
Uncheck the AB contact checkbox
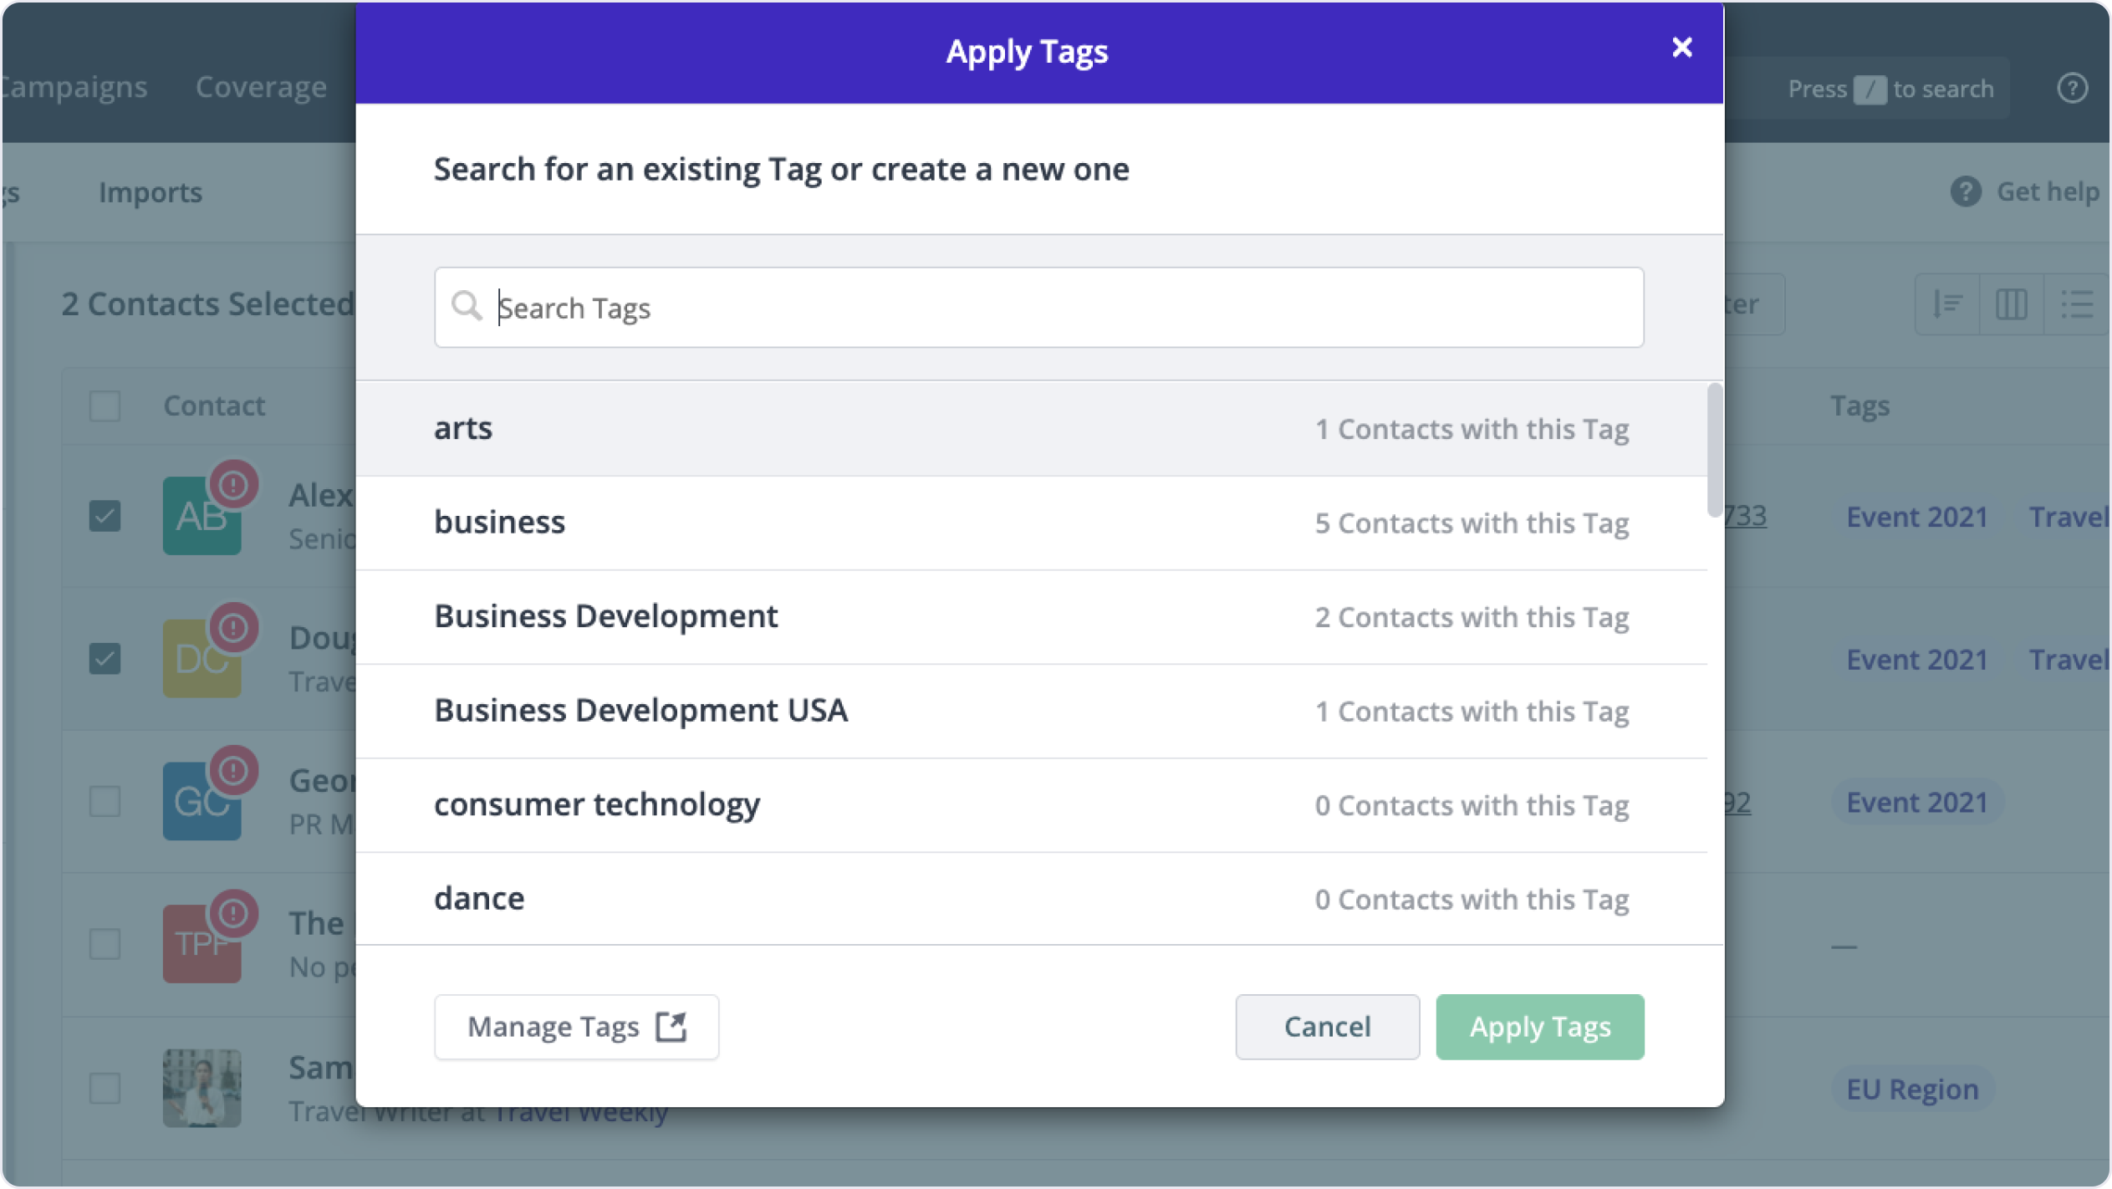[105, 516]
